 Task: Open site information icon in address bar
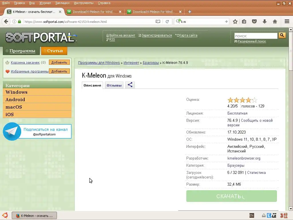tap(14, 21)
